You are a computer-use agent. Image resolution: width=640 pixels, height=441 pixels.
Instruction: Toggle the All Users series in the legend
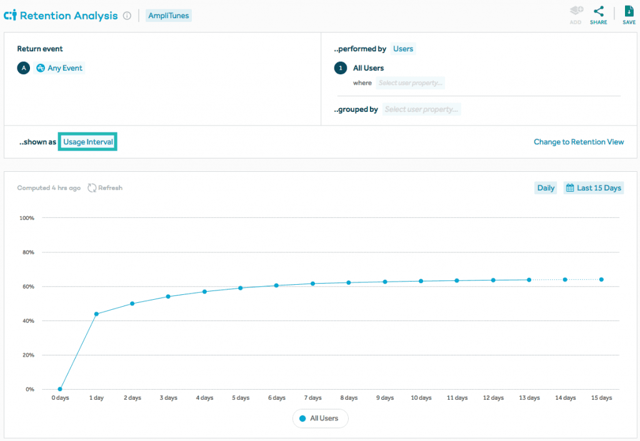coord(320,418)
